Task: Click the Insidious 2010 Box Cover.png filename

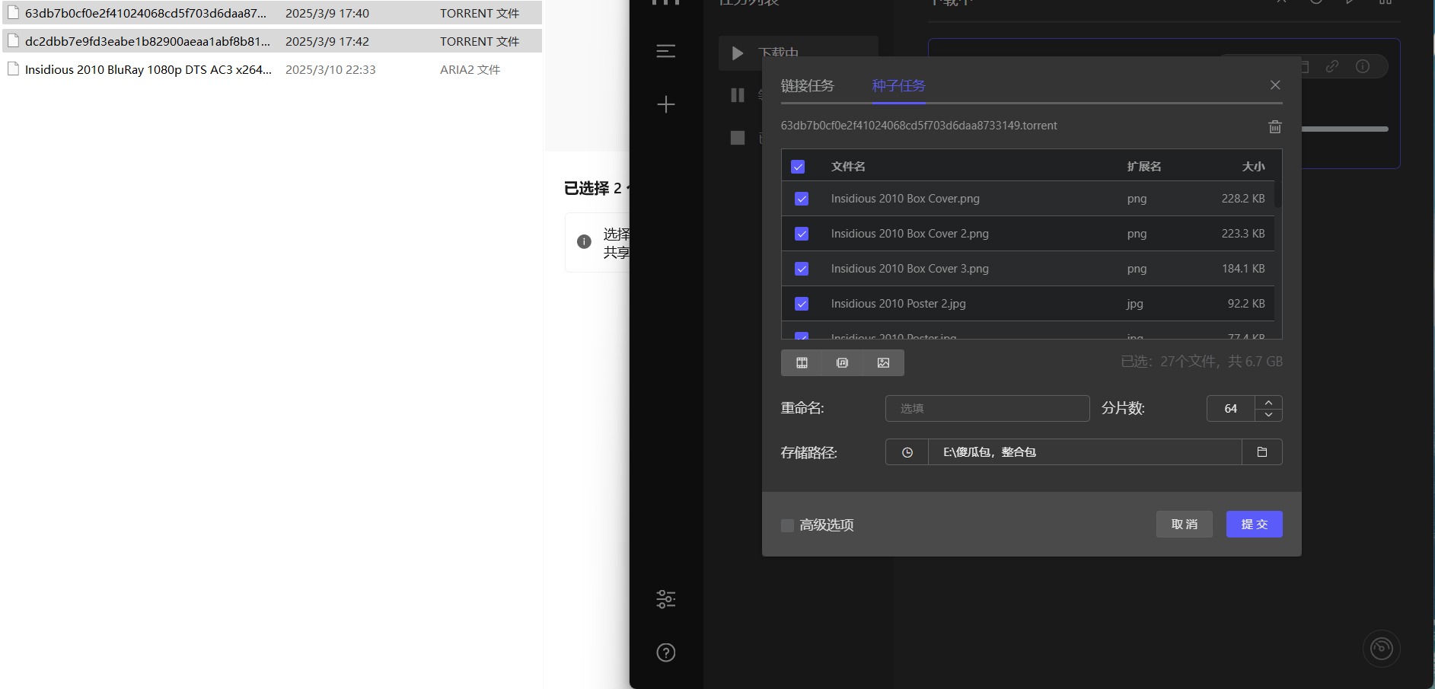Action: (x=905, y=199)
